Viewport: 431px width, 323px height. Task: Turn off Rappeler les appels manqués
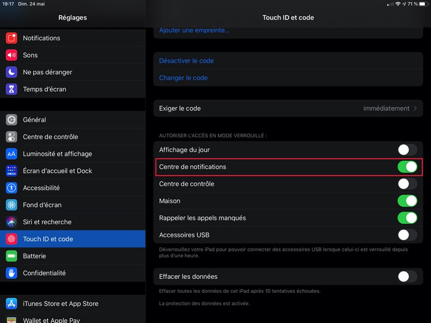[407, 218]
